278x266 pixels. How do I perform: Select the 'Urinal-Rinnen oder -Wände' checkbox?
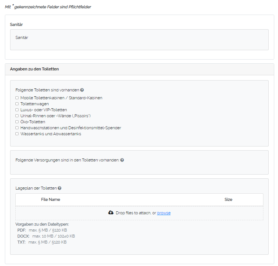coord(17,116)
